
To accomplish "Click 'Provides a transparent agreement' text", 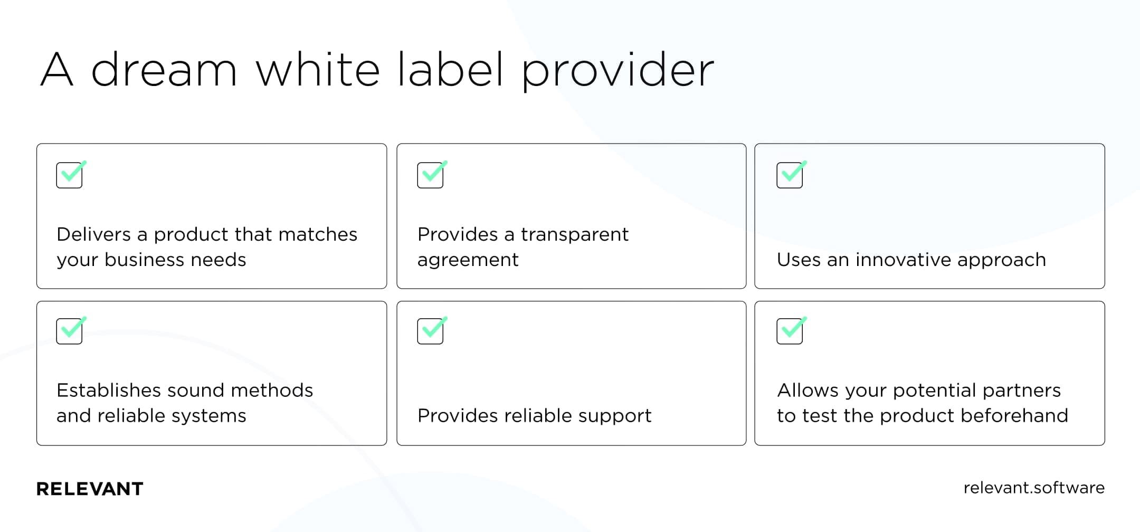I will [522, 247].
